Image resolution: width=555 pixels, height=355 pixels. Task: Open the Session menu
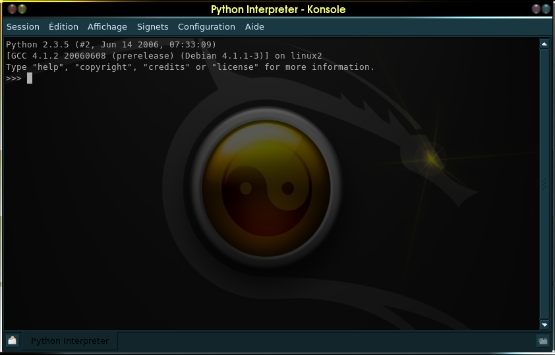[x=23, y=27]
